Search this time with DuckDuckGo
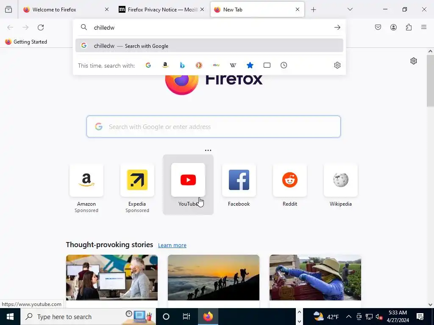 (199, 65)
